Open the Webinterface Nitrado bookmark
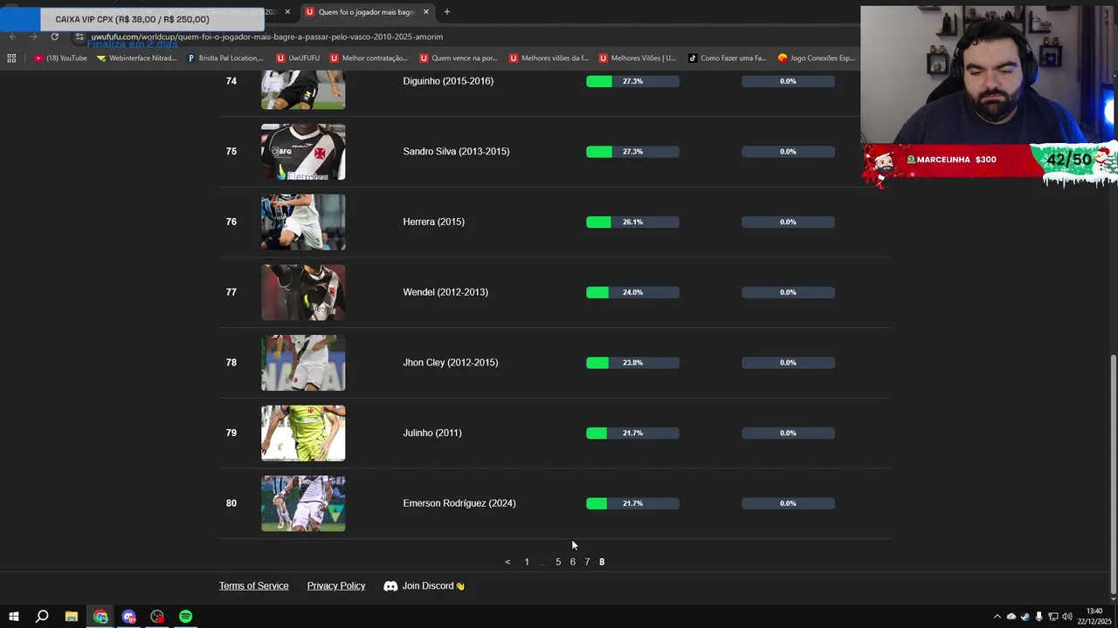Viewport: 1118px width, 628px height. click(136, 58)
